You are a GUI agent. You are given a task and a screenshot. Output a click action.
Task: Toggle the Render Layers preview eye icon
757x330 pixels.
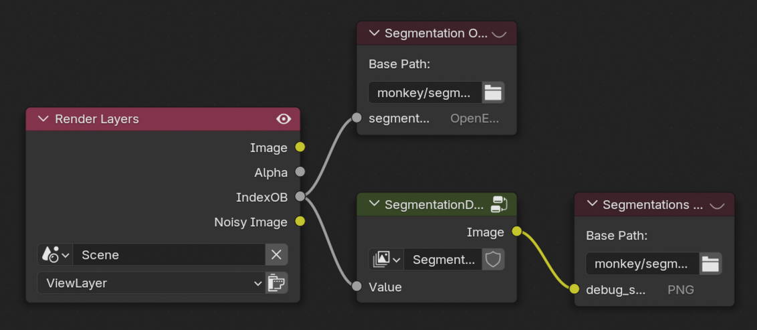(x=284, y=119)
